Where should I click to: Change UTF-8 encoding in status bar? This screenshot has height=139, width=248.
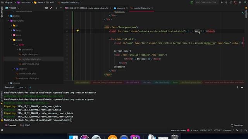[218, 131]
